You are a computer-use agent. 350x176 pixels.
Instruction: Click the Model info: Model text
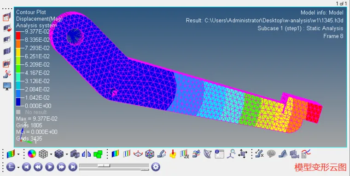click(x=322, y=12)
